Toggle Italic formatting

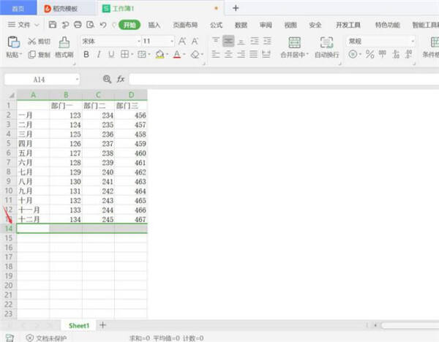(99, 54)
